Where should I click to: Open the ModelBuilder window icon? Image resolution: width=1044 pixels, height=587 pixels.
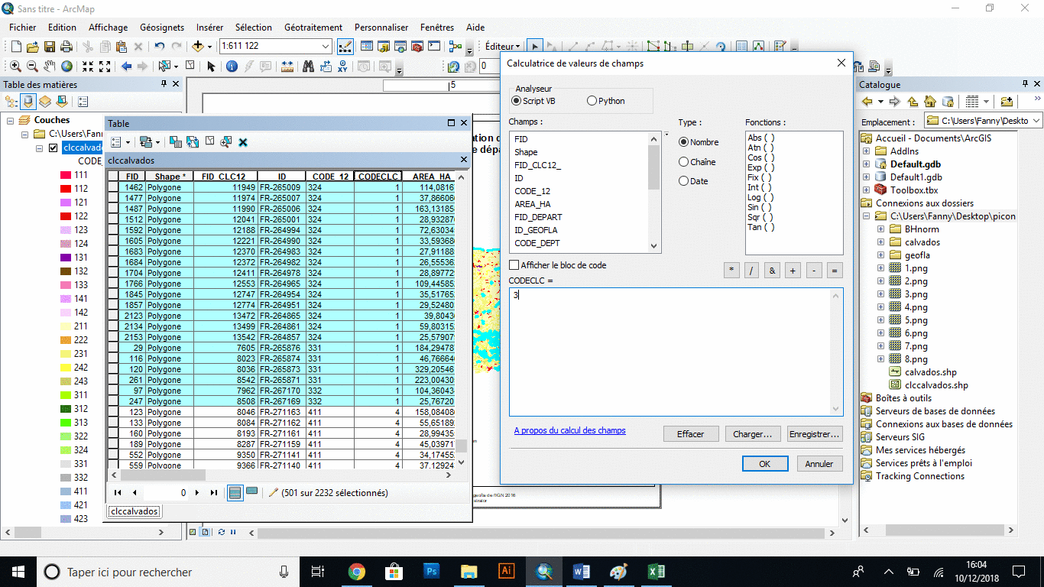coord(456,47)
